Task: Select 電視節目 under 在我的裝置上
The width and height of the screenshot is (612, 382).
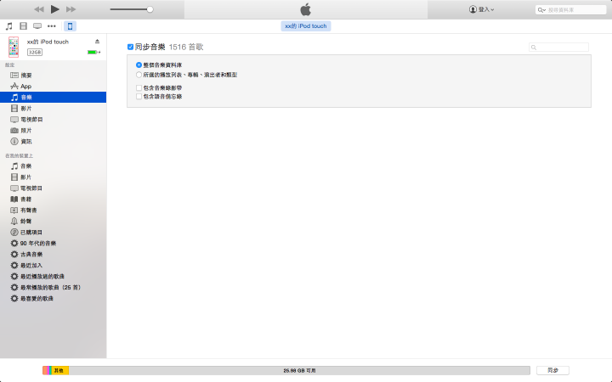Action: (53, 188)
